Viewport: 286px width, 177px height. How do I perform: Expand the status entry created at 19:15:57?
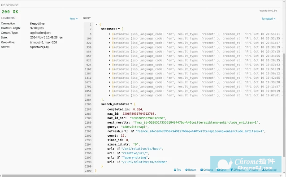click(x=109, y=86)
